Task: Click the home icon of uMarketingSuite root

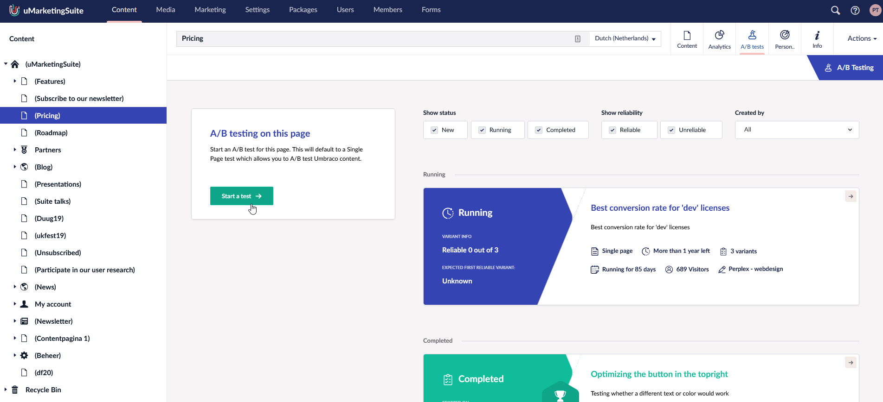Action: [15, 64]
